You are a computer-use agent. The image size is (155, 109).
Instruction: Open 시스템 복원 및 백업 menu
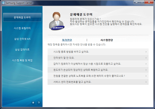pos(22,60)
